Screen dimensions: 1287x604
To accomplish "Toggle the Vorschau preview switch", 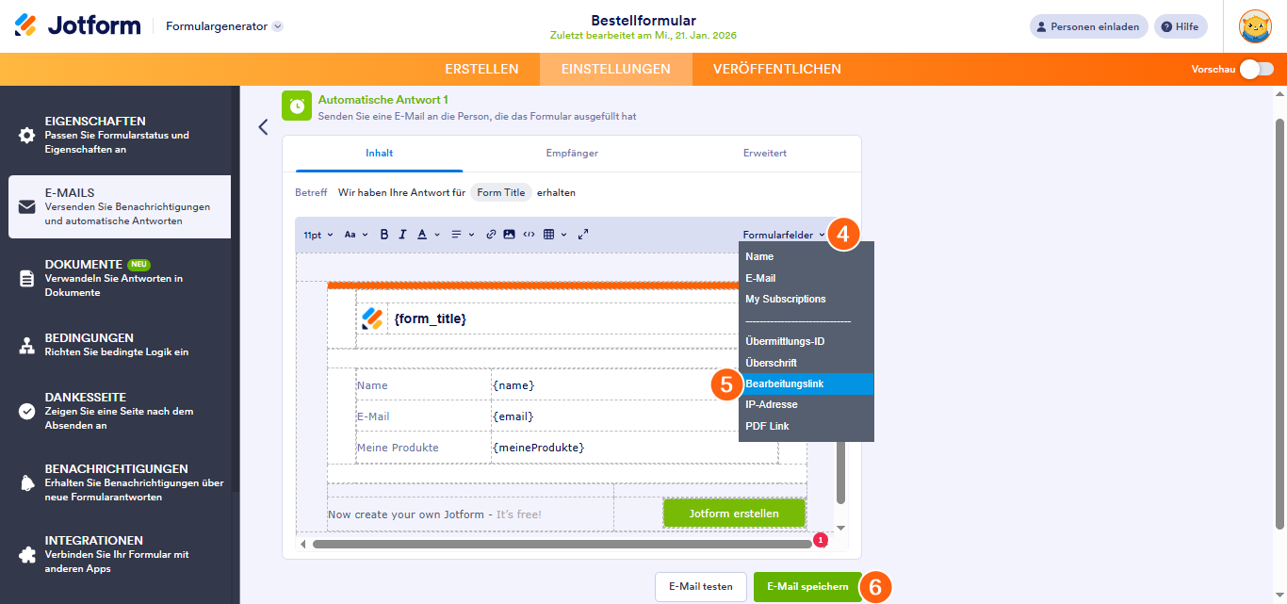I will click(1256, 69).
